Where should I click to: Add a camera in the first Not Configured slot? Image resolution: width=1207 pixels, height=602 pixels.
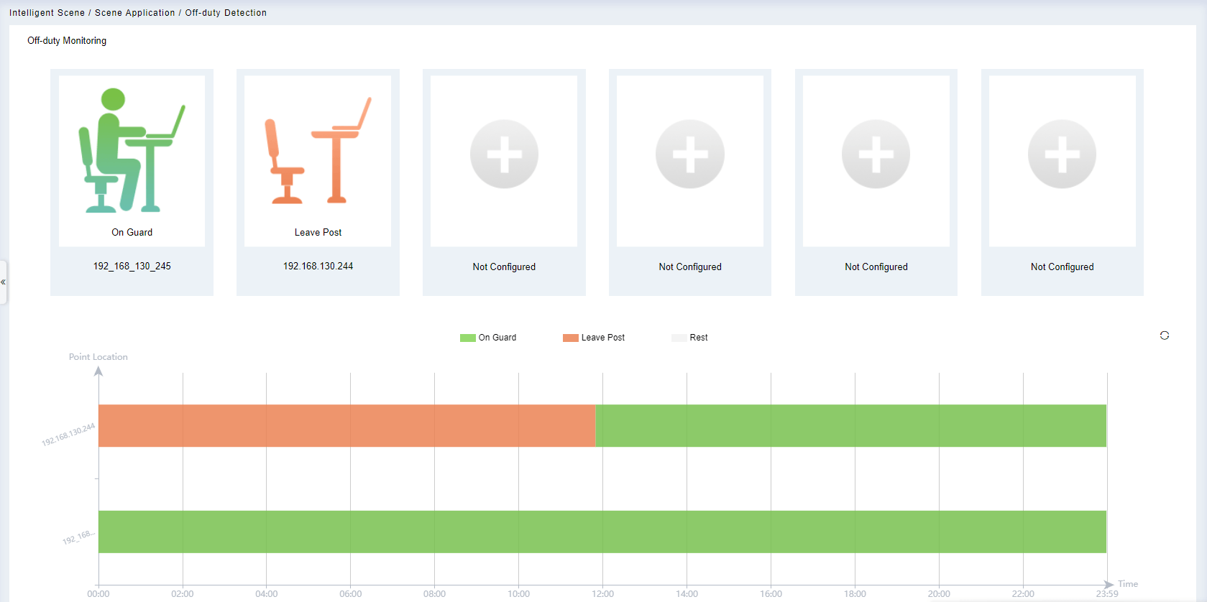click(504, 154)
